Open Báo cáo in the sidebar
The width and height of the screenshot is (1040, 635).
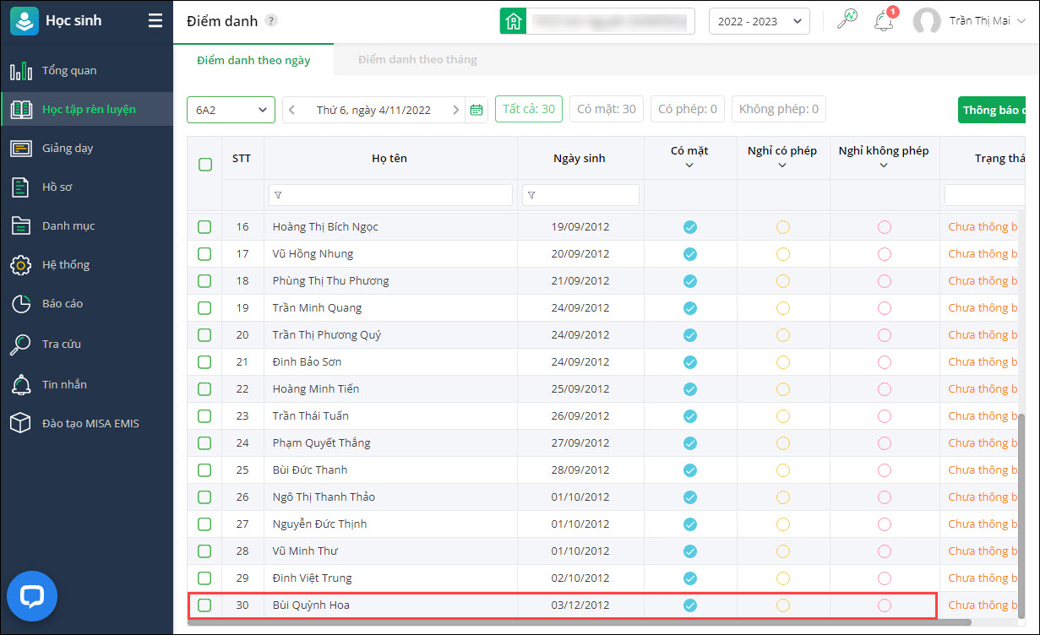63,303
